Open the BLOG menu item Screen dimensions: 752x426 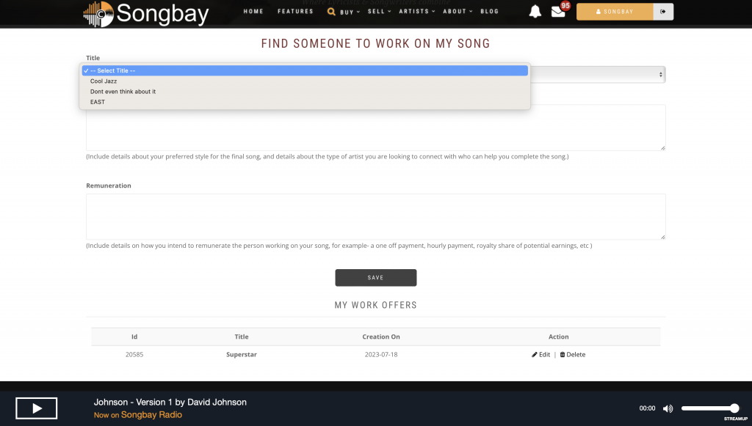click(x=490, y=12)
